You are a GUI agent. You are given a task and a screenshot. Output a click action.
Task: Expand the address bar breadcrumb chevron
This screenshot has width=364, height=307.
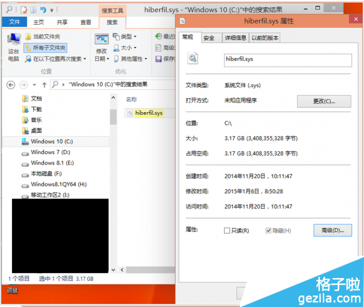pyautogui.click(x=63, y=84)
